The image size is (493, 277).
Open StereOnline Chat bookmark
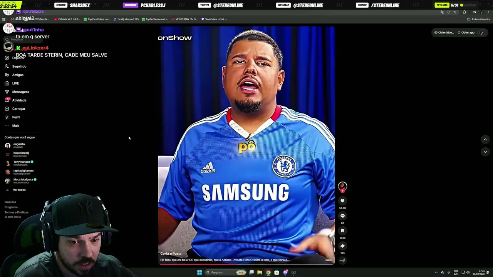pyautogui.click(x=214, y=19)
